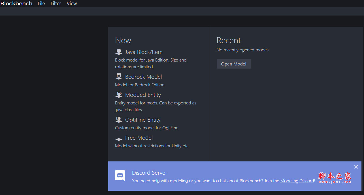Click the Recent section heading
Screen dimensions: 364x195
click(x=228, y=40)
